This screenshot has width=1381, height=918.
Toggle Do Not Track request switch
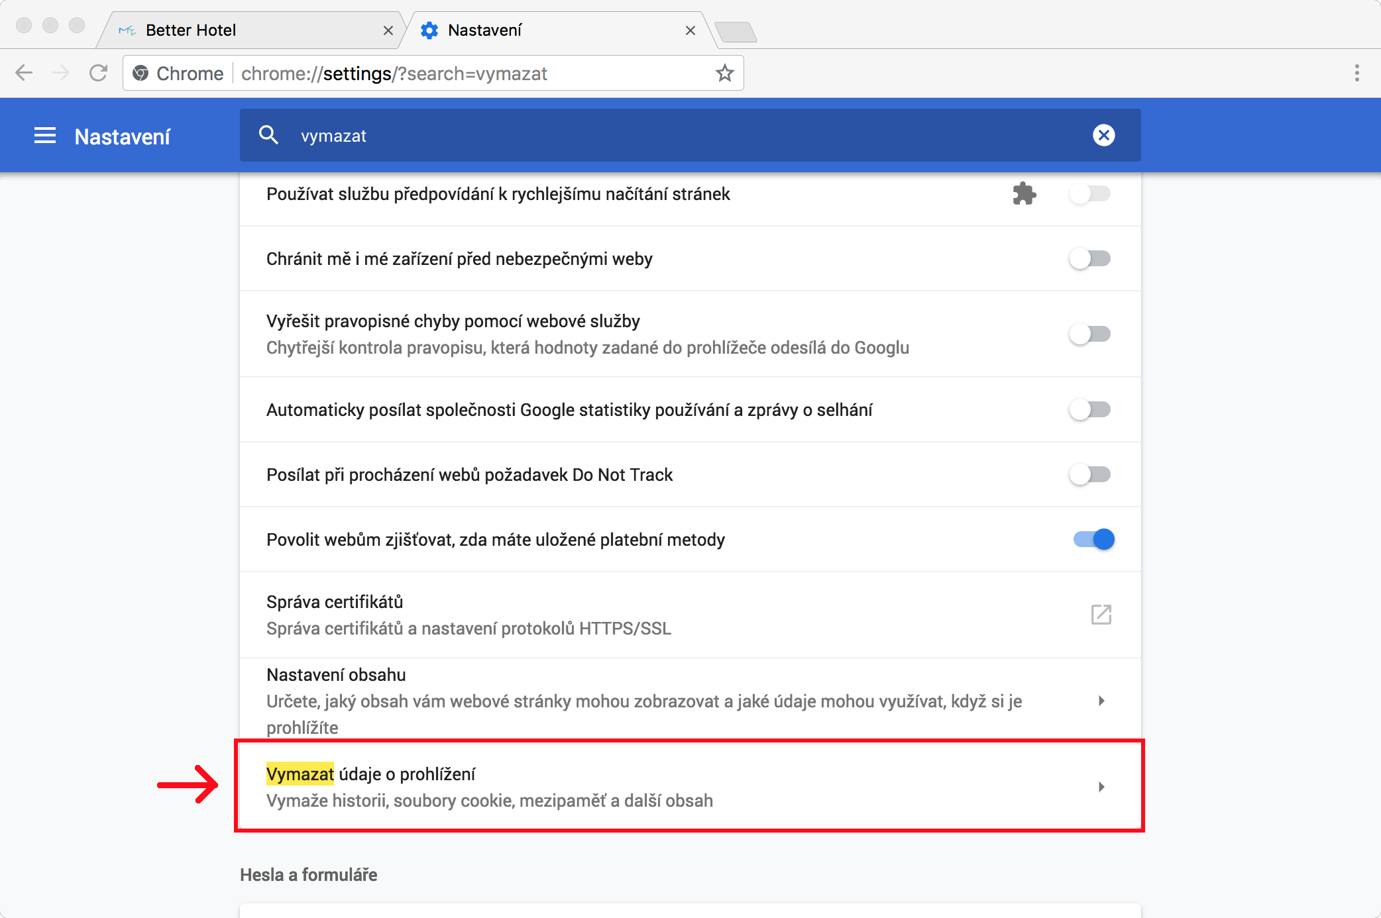tap(1090, 474)
